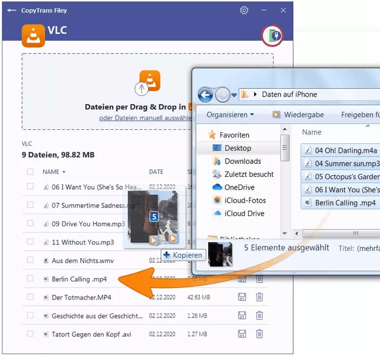Select 06 I Want You file in Explorer
The height and width of the screenshot is (357, 380).
point(340,190)
